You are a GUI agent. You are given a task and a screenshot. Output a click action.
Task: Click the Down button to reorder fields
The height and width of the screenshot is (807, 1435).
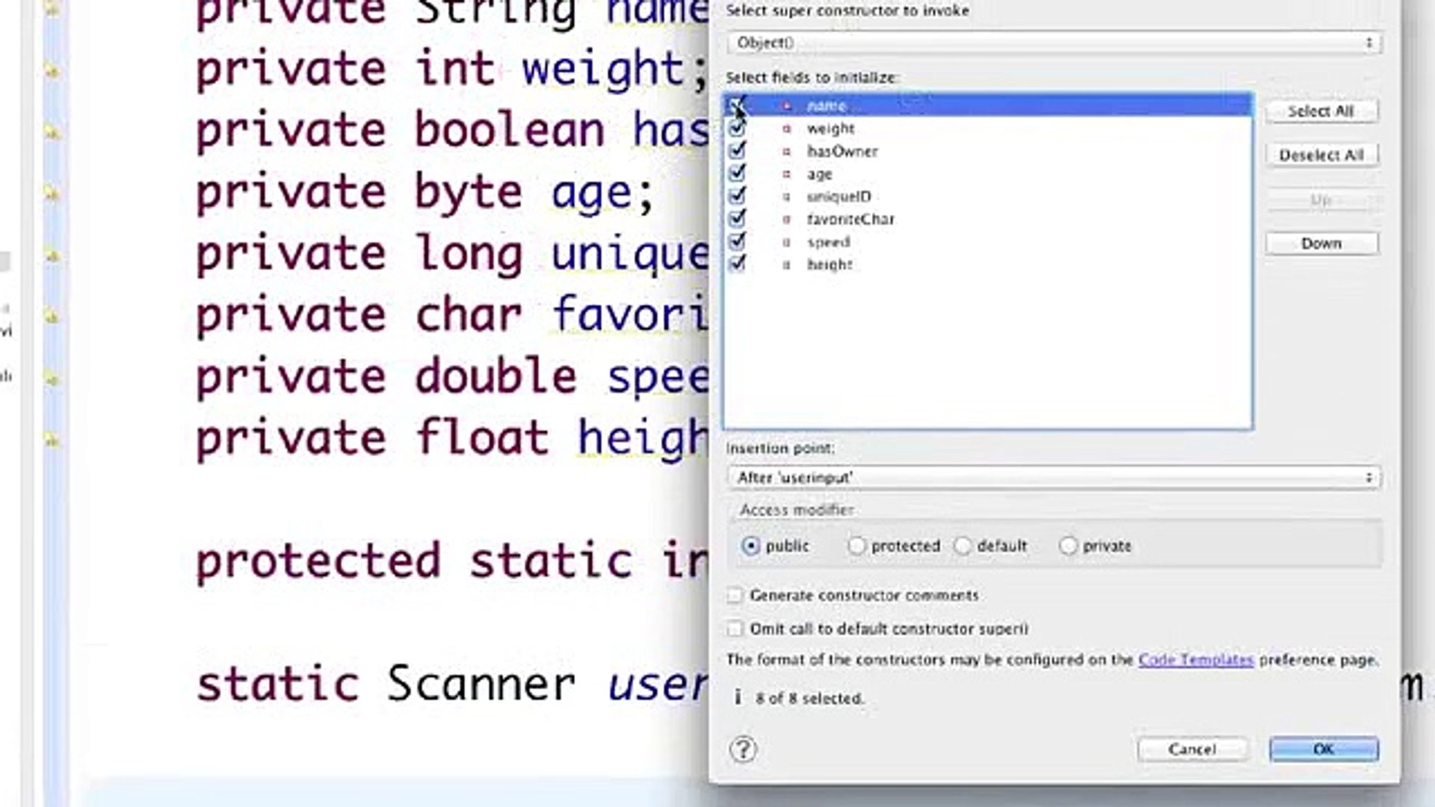1322,243
